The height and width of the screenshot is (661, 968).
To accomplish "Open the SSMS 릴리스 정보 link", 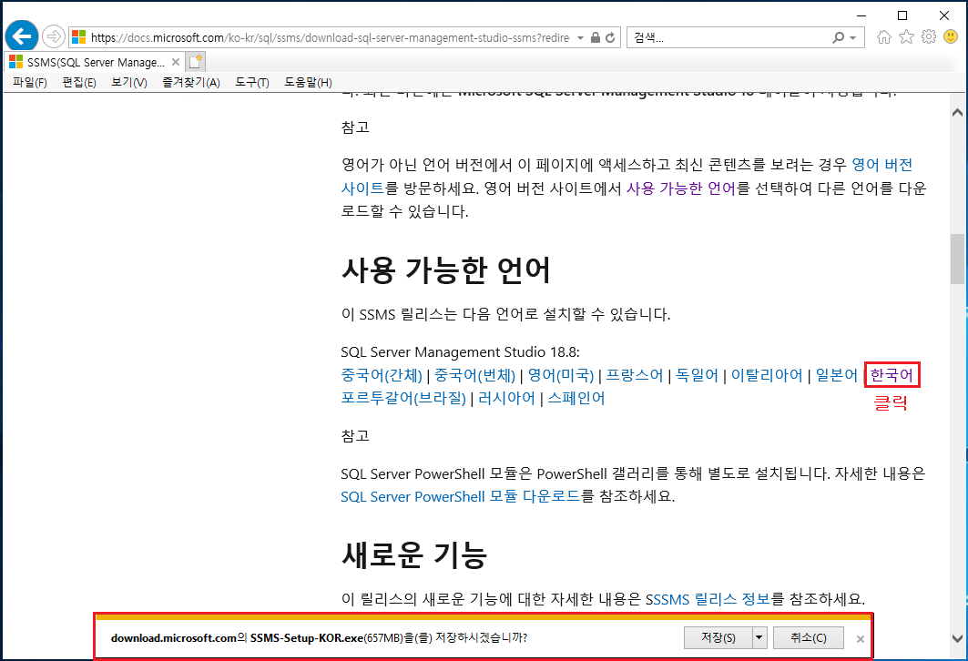I will coord(711,599).
